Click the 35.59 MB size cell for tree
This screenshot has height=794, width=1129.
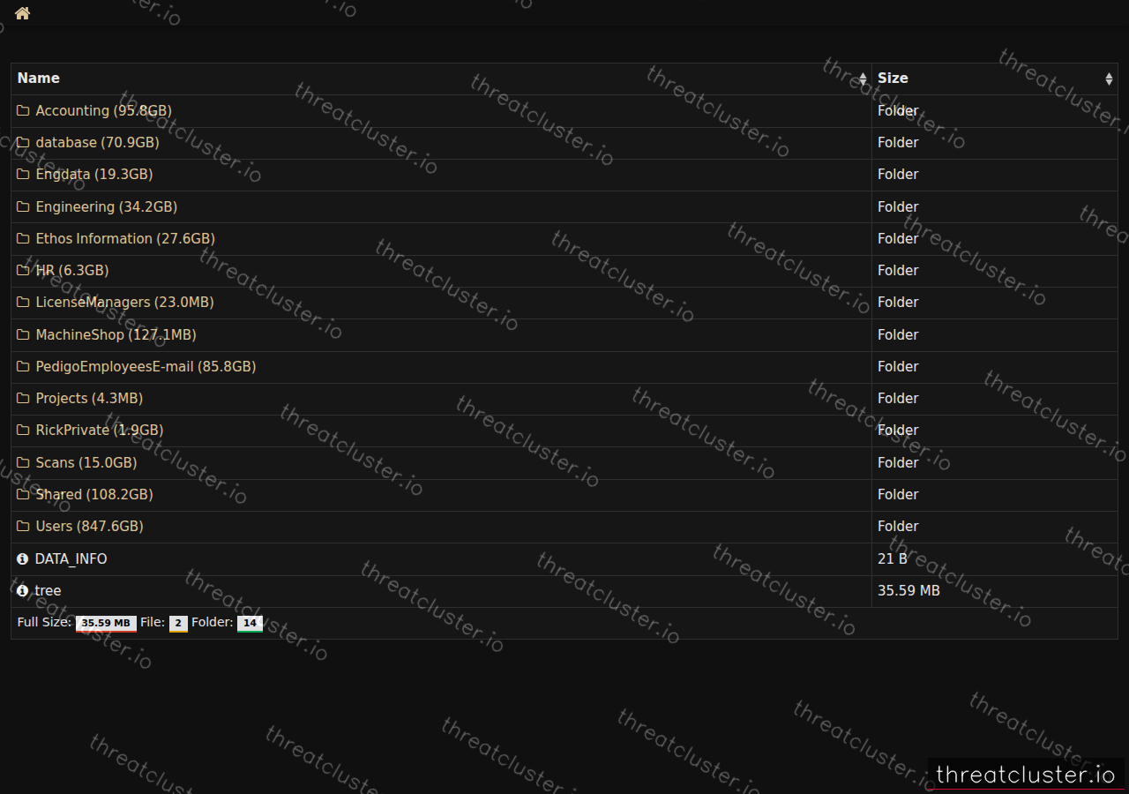[908, 590]
